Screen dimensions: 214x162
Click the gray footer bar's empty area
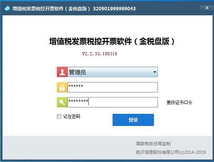click(68, 147)
